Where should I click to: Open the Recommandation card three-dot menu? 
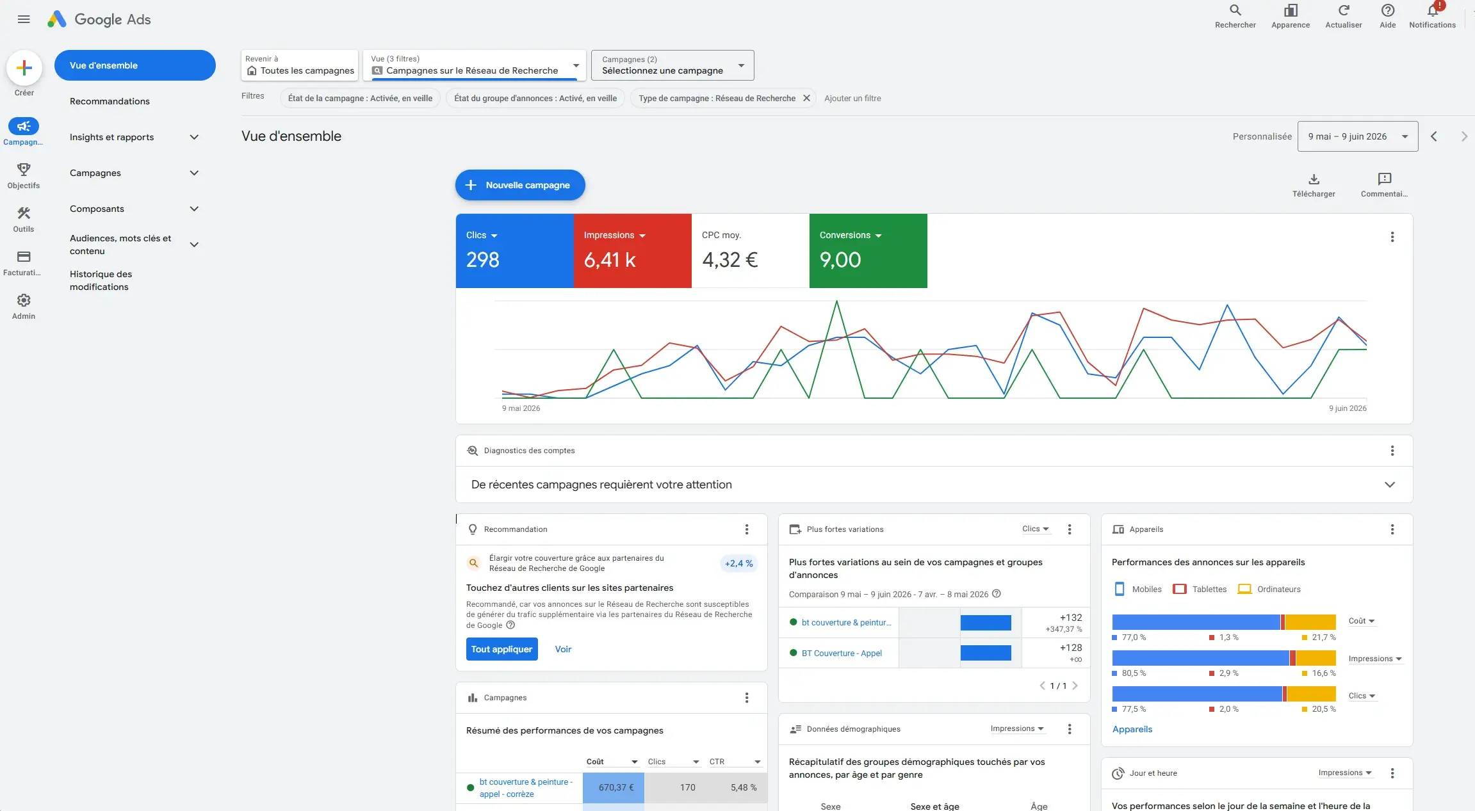coord(747,529)
